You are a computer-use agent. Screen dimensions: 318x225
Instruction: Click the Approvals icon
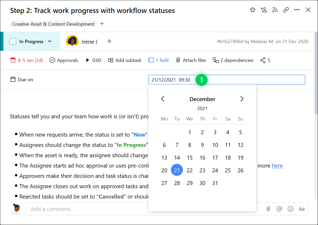52,60
